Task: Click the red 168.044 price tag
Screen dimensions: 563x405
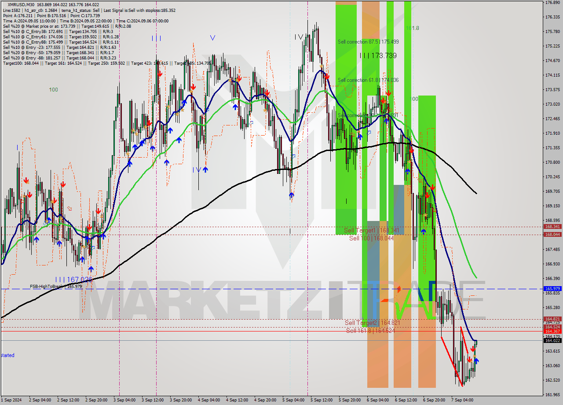Action: point(552,235)
